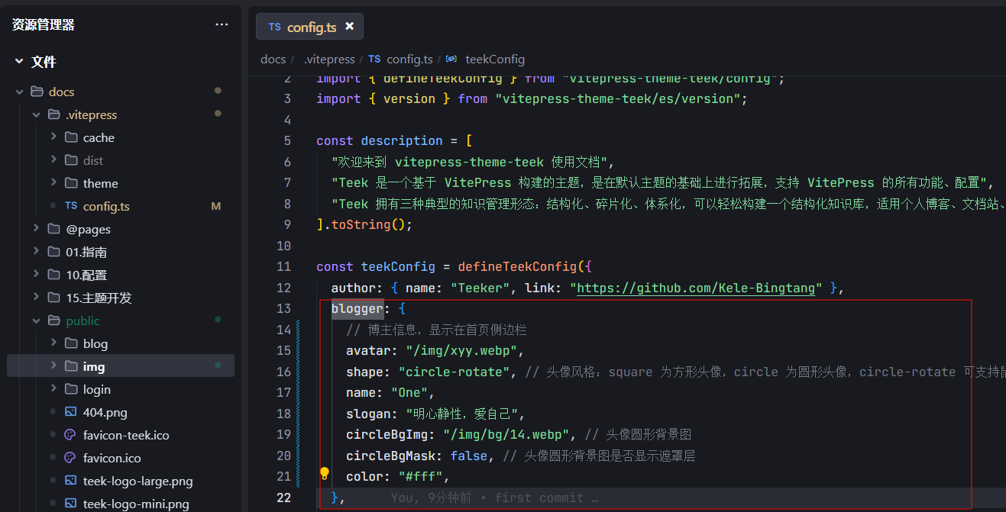The width and height of the screenshot is (1006, 512).
Task: Click the false value of circleBgMask
Action: [468, 456]
